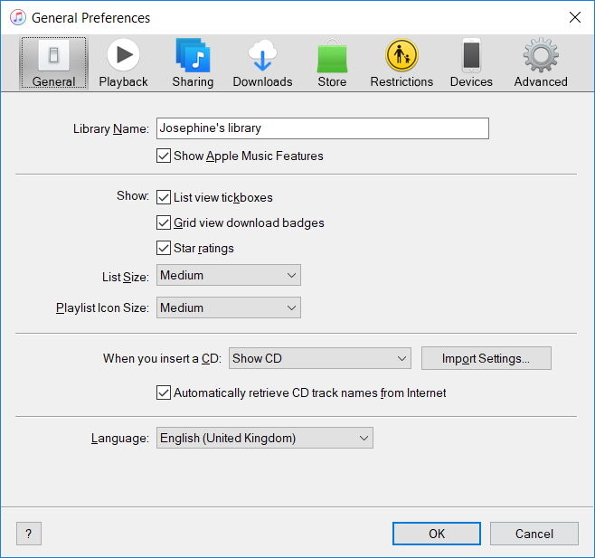
Task: Open the Language dropdown
Action: coord(264,438)
